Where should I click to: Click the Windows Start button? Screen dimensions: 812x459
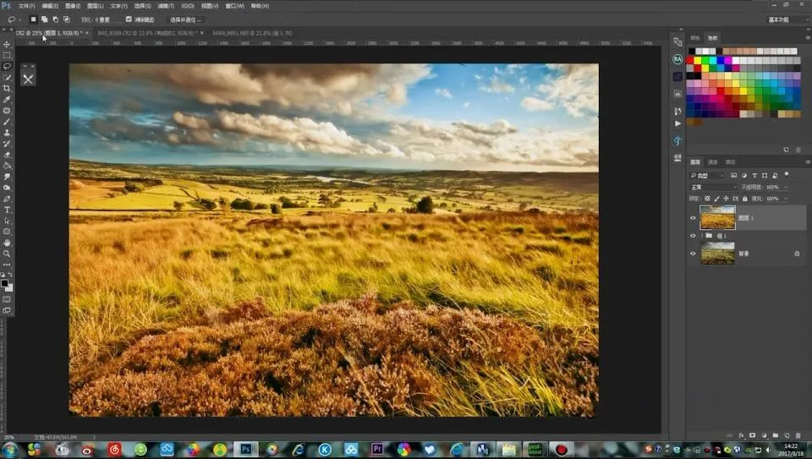[x=9, y=449]
